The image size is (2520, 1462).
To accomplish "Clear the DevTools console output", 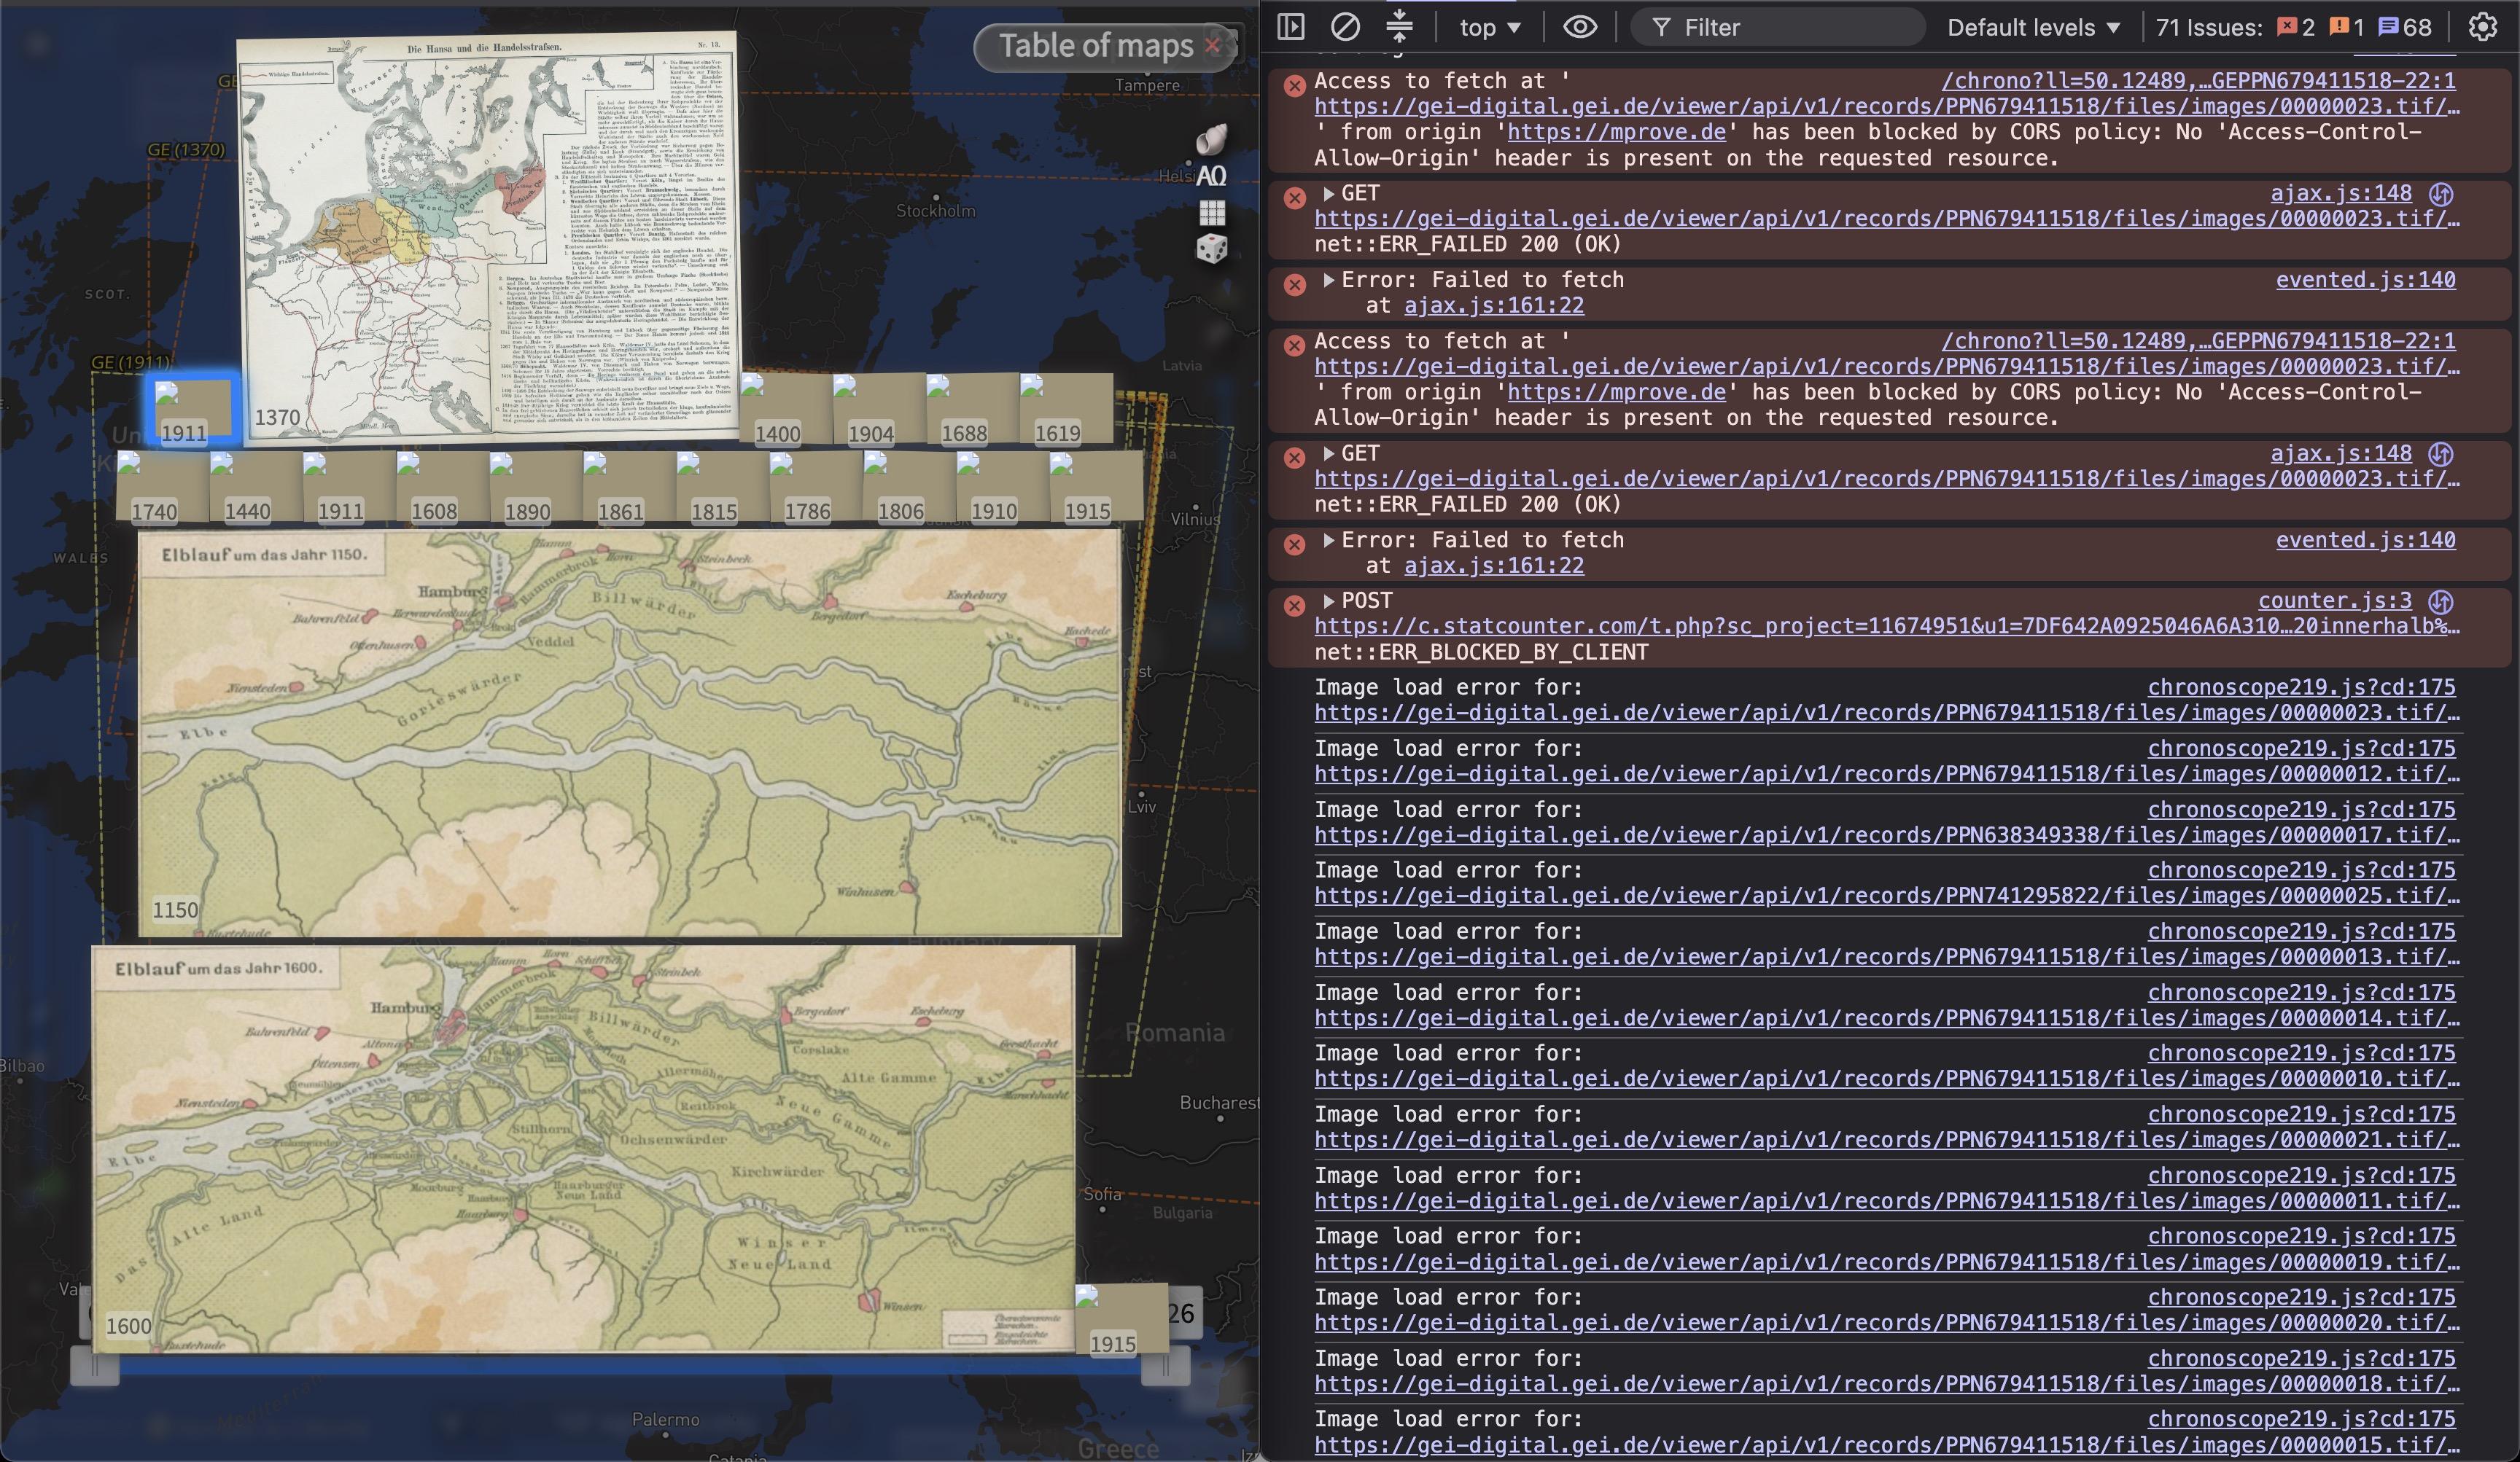I will click(x=1345, y=27).
